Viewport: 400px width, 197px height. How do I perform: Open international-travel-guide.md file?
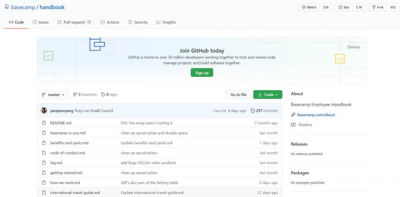pos(75,193)
